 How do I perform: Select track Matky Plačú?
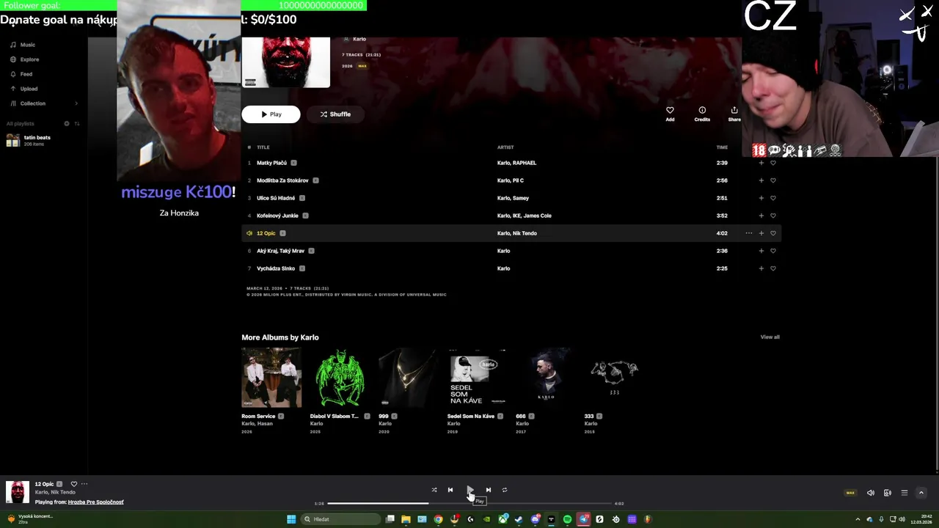271,163
